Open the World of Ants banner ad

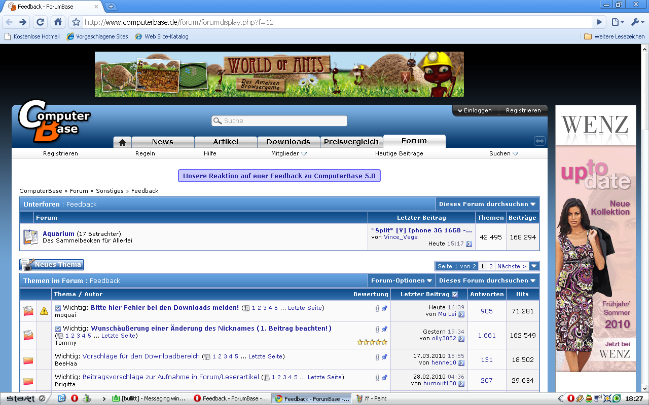279,74
